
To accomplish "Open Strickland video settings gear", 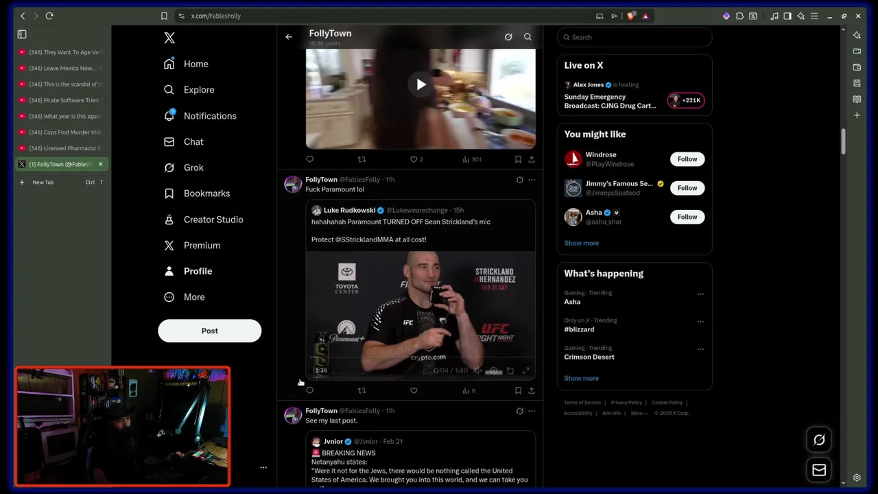I will (x=494, y=370).
